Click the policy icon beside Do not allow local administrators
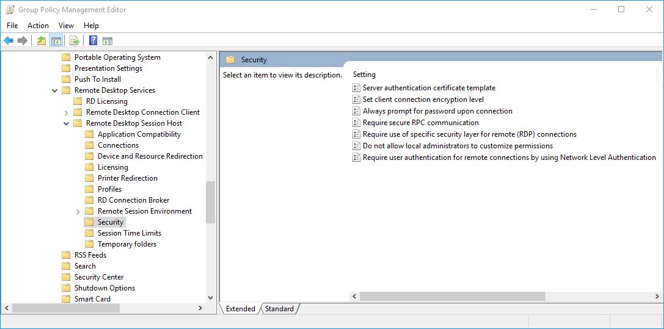Screen dimensions: 664x329 356,146
